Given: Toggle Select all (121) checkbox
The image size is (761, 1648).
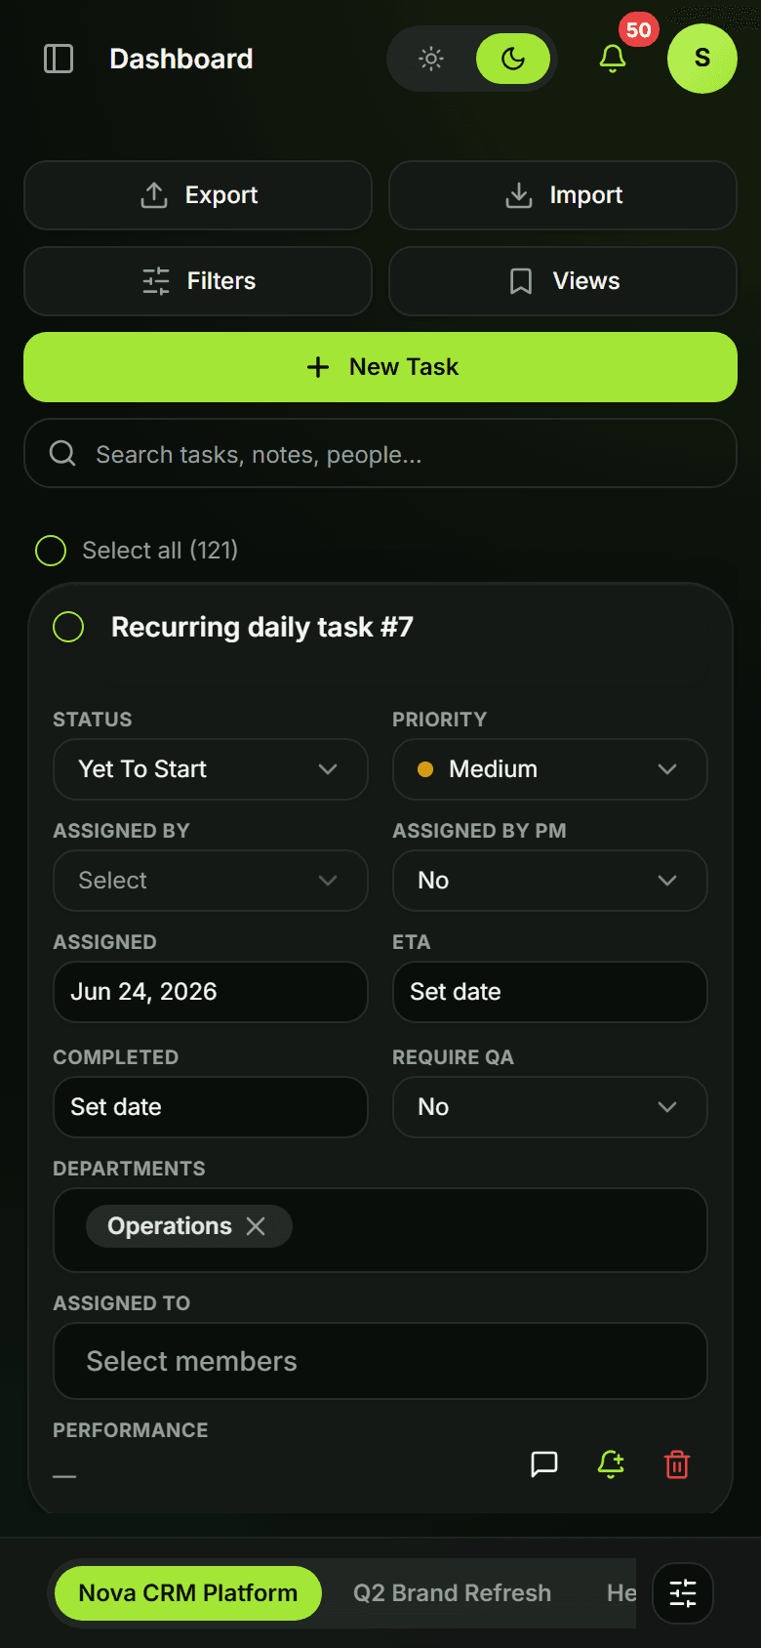Looking at the screenshot, I should pos(51,551).
